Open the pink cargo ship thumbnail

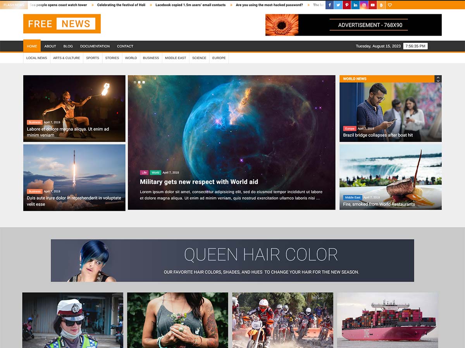coord(387,320)
